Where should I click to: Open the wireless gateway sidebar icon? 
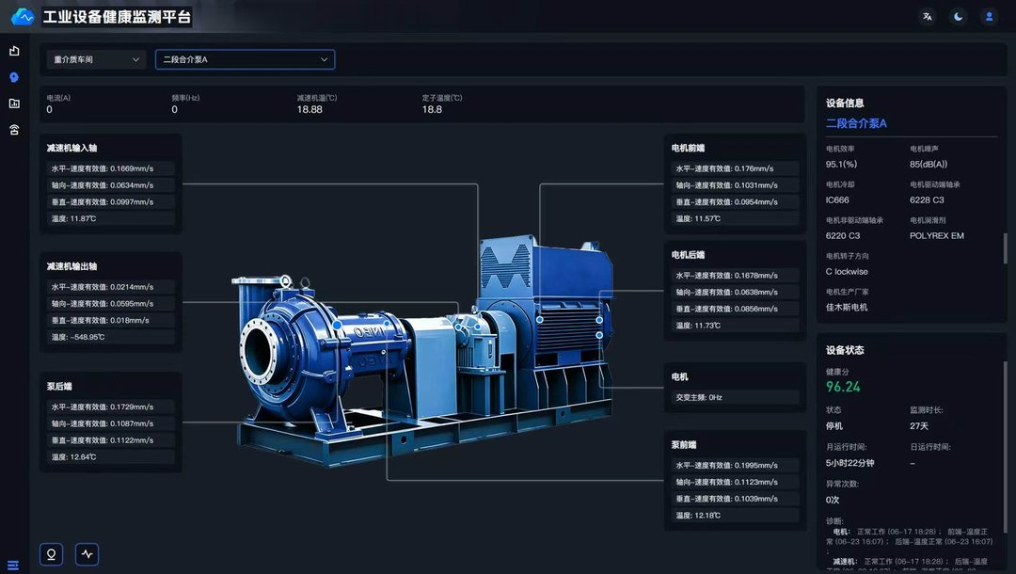(x=14, y=130)
